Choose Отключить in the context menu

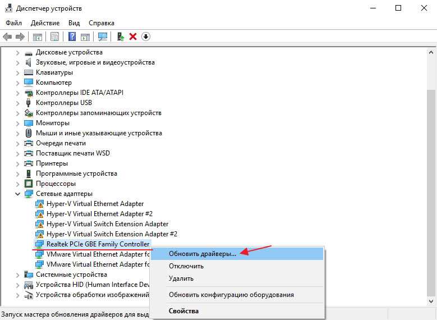[237, 266]
